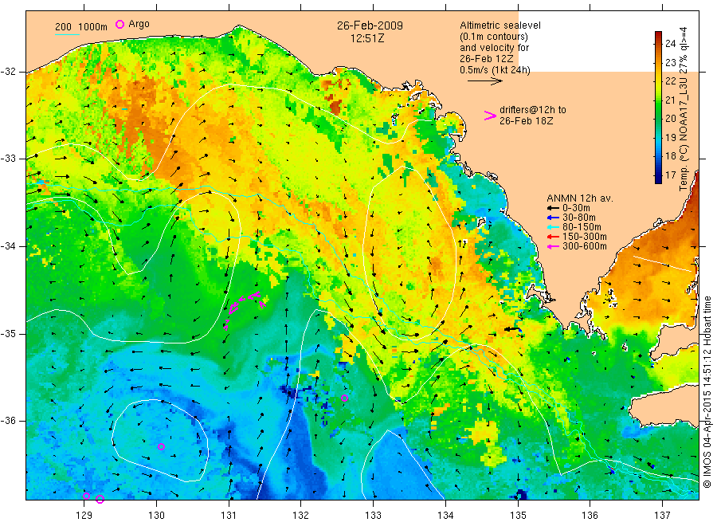Click the red 150-300m legend arrow
This screenshot has width=717, height=526.
[554, 237]
